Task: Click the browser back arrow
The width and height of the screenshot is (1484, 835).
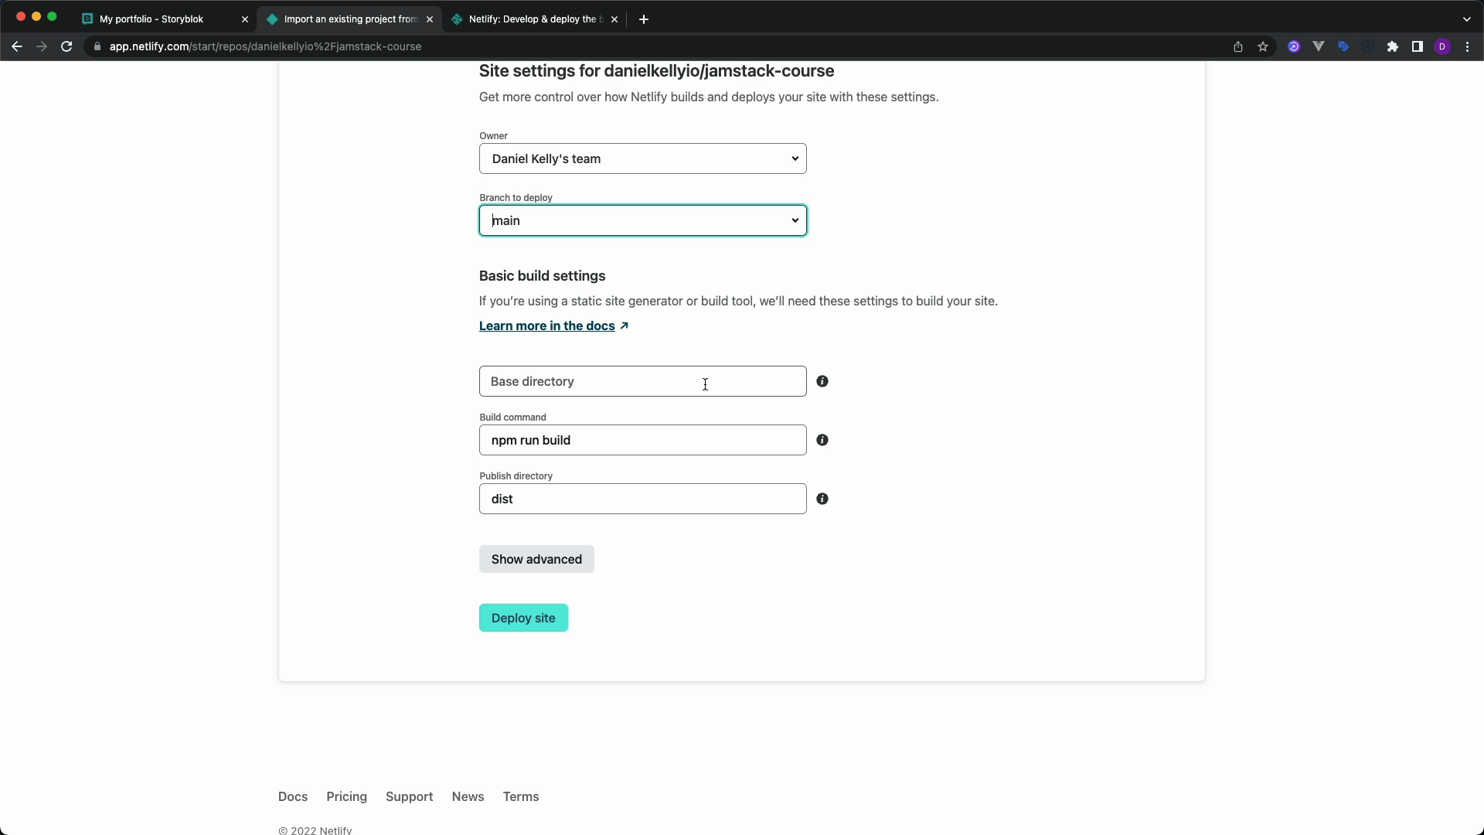Action: coord(17,46)
